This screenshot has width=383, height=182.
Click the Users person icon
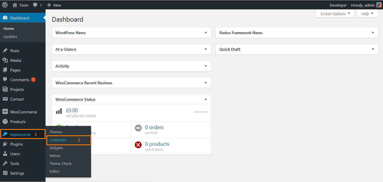[x=5, y=154]
